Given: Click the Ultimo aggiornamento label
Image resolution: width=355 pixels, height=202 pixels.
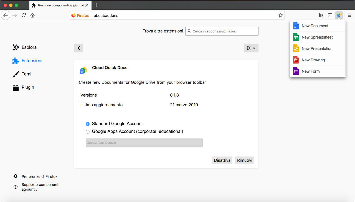Looking at the screenshot, I should click(102, 105).
